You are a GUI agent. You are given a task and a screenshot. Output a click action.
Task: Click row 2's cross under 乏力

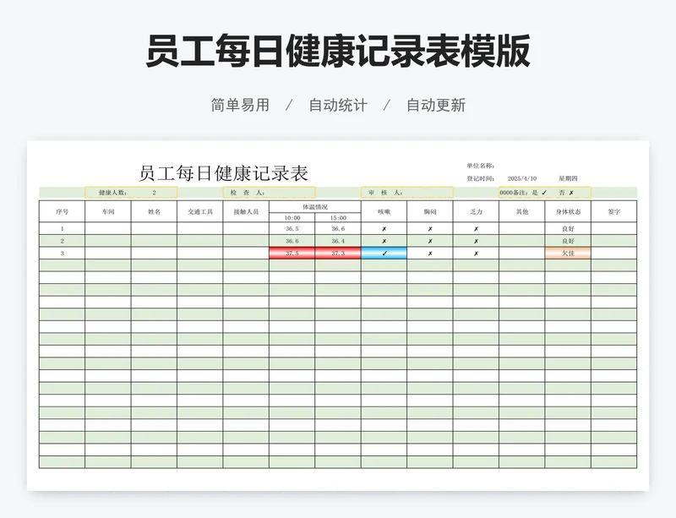point(476,241)
